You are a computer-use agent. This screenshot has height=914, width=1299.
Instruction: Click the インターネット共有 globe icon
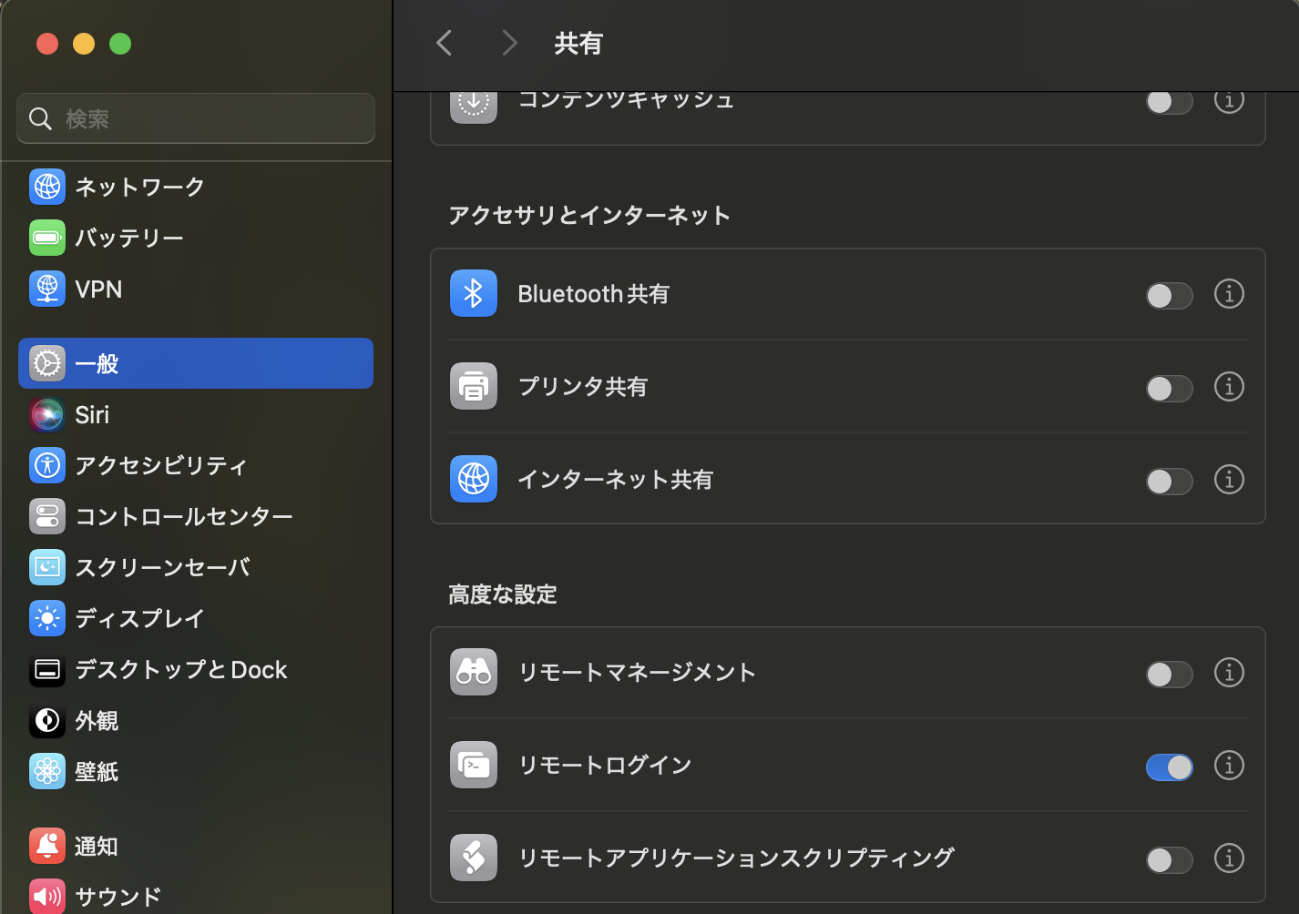pos(473,479)
